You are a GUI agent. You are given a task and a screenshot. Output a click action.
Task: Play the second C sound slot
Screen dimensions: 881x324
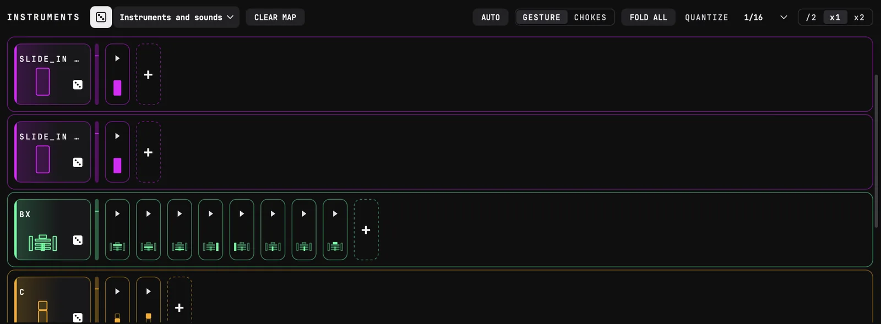[149, 292]
